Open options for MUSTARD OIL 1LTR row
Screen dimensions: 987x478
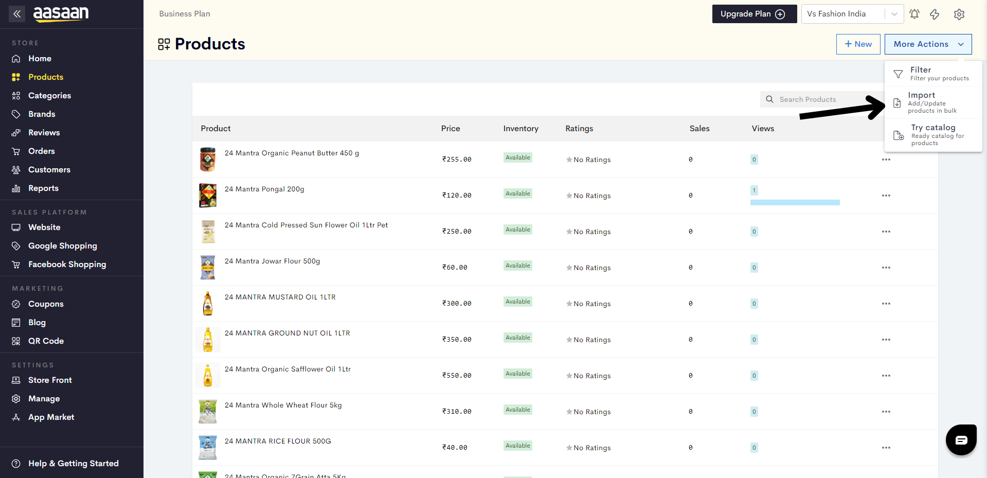click(886, 304)
